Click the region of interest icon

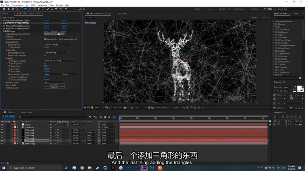pyautogui.click(x=149, y=107)
